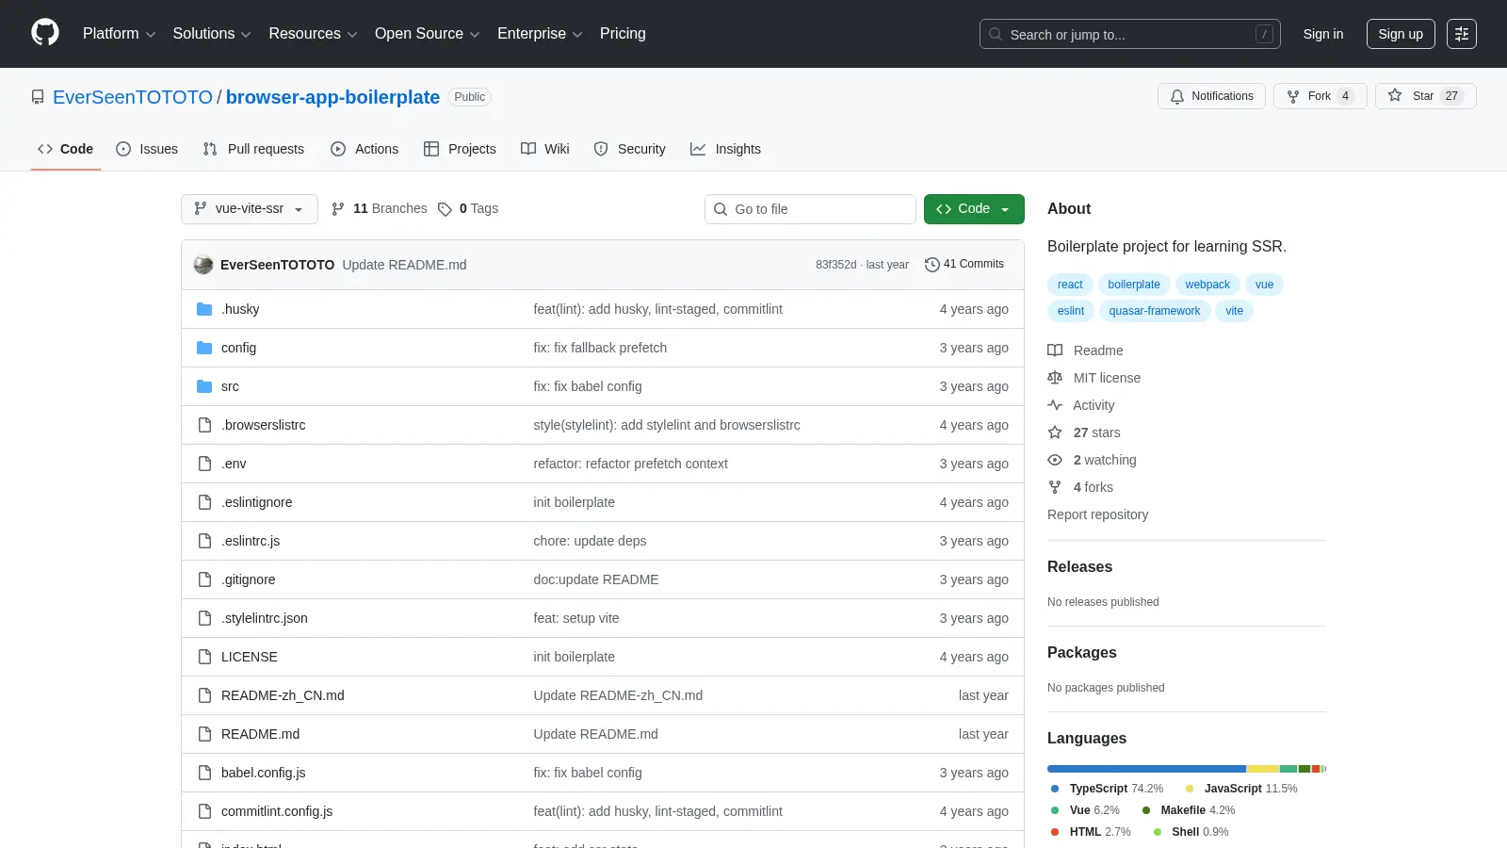The width and height of the screenshot is (1507, 848).
Task: Star the browser-app-boilerplate repository
Action: (1425, 96)
